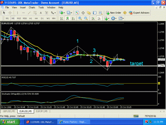Open the arrows objects dropdown
Viewport: 166px width, 125px height.
(53, 13)
